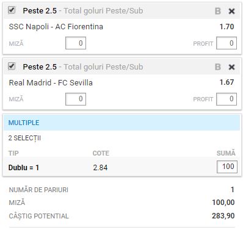Click the Real Madrid - FC Sevilla match name
This screenshot has height=230, width=243.
click(x=51, y=83)
